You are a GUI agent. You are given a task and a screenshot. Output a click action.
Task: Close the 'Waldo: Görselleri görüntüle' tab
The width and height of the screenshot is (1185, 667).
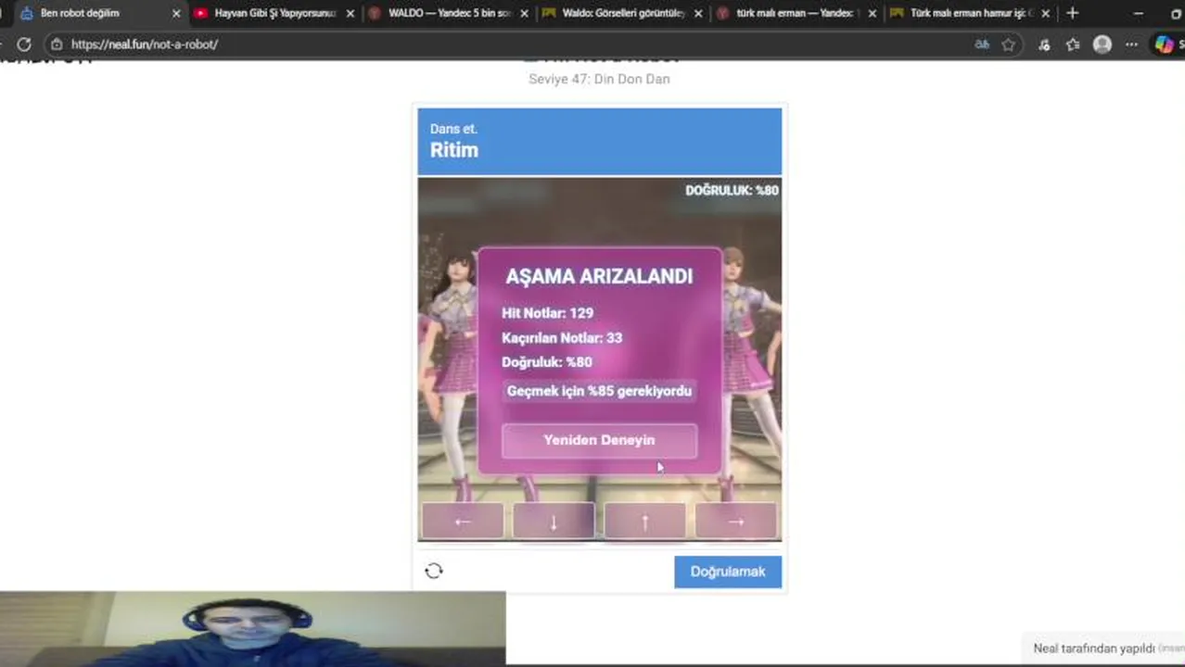pyautogui.click(x=698, y=14)
